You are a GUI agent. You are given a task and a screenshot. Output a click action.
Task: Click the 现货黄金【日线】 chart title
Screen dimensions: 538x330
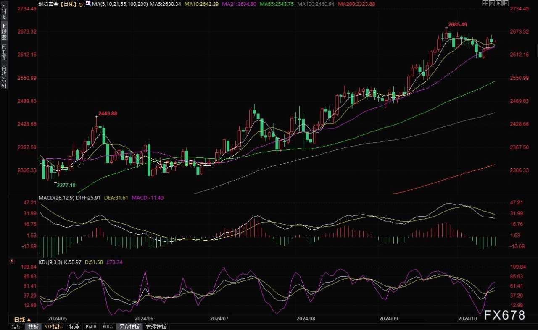tap(58, 4)
